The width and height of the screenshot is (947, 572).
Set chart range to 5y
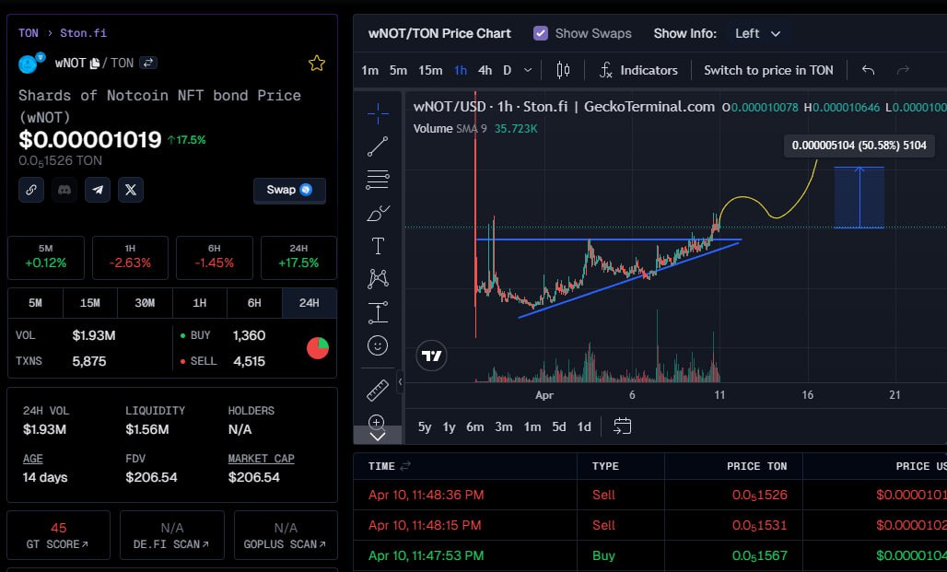click(425, 427)
